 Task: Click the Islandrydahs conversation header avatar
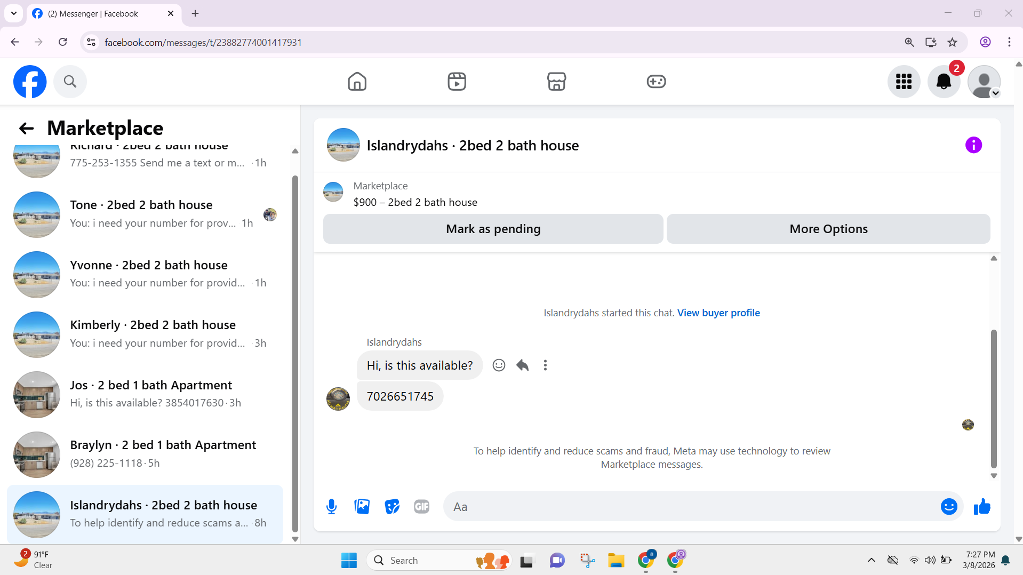coord(343,145)
